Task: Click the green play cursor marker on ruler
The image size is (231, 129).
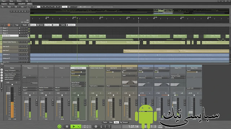Action: point(77,18)
